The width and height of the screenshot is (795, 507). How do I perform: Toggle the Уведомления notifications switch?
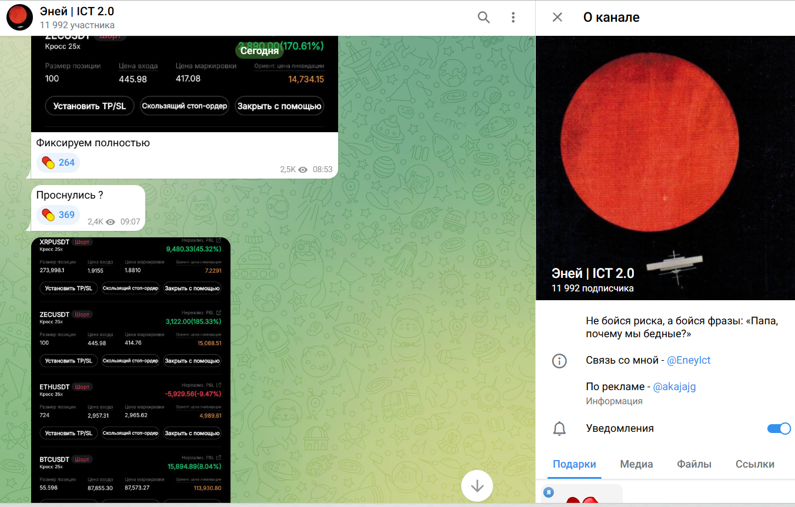(779, 429)
